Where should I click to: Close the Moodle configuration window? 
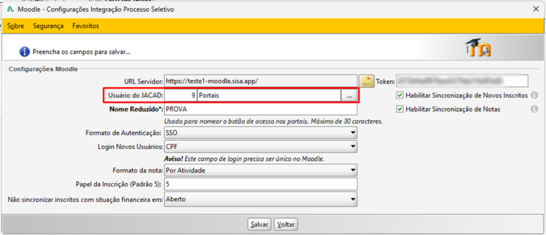click(535, 9)
